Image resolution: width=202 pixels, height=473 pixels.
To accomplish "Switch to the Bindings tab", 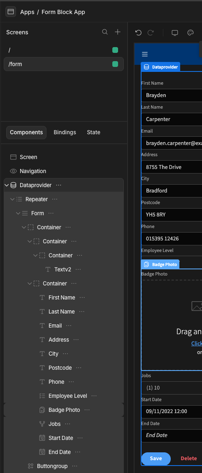I will pyautogui.click(x=65, y=133).
